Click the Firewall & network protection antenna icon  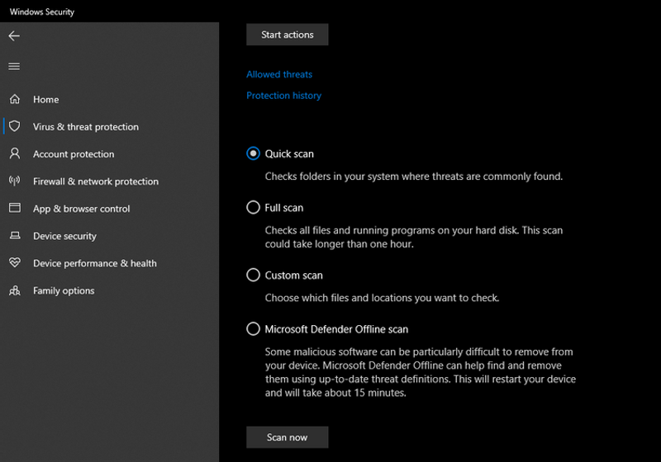[14, 181]
